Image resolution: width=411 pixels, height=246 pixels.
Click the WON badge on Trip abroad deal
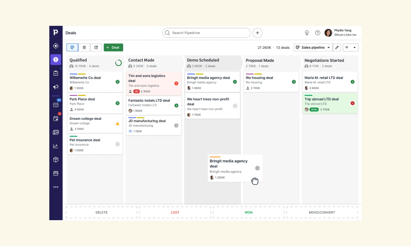pyautogui.click(x=314, y=109)
